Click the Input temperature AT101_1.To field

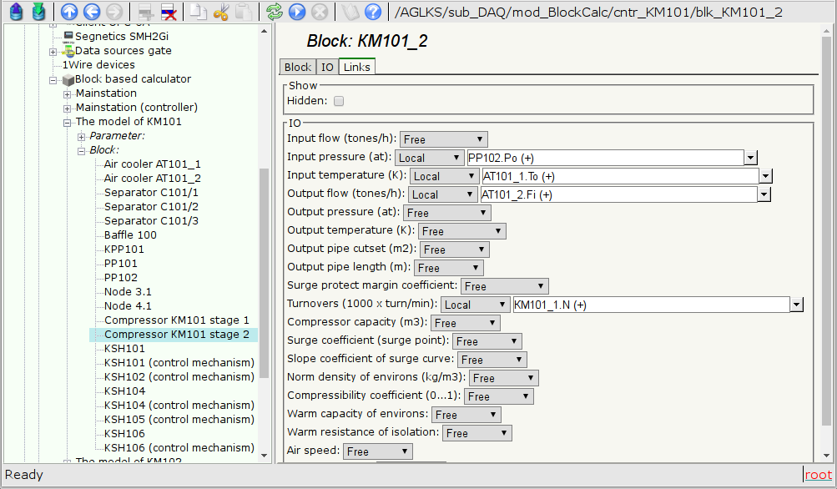coord(620,176)
